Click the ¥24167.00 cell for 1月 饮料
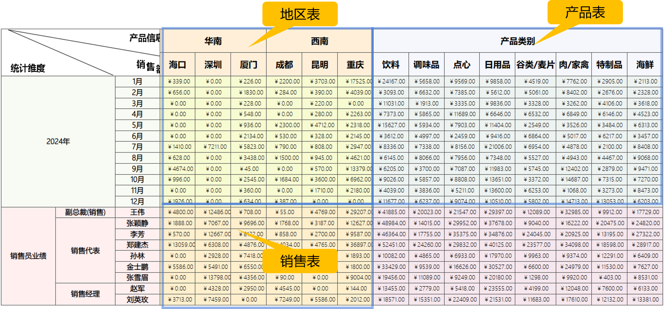Image resolution: width=664 pixels, height=309 pixels. [391, 81]
